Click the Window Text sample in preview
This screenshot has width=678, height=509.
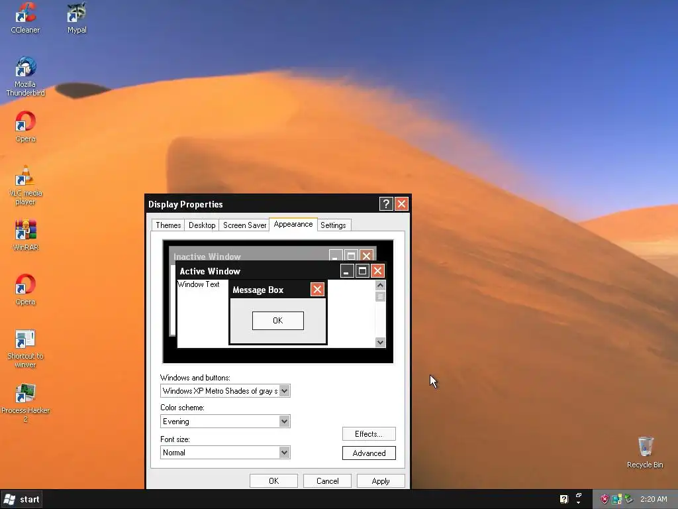[199, 284]
